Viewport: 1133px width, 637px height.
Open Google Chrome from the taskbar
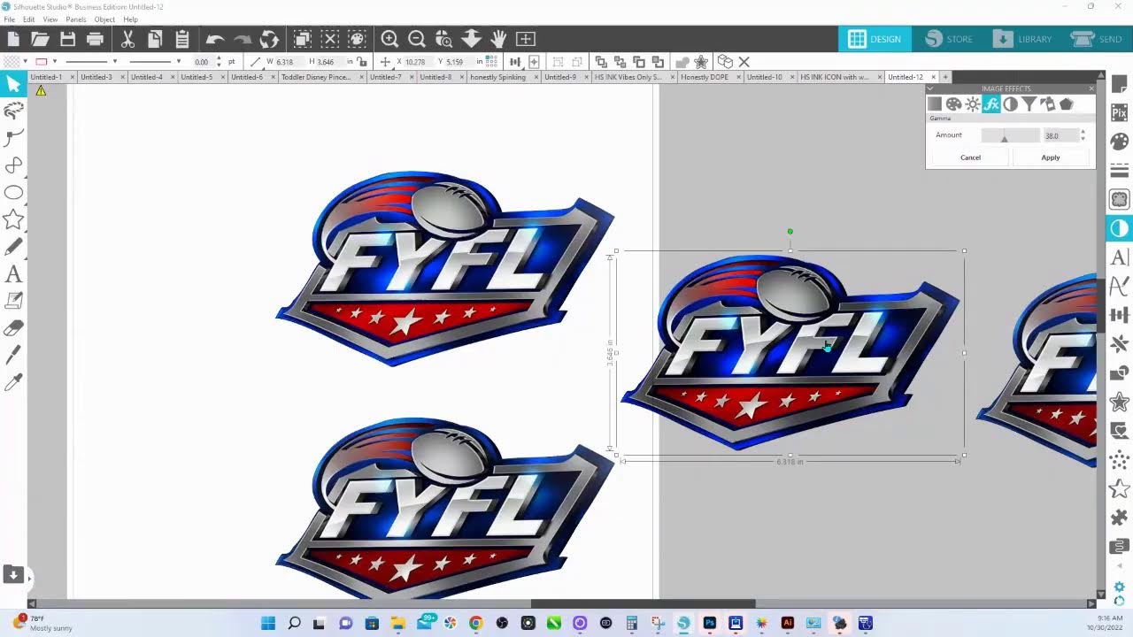475,623
